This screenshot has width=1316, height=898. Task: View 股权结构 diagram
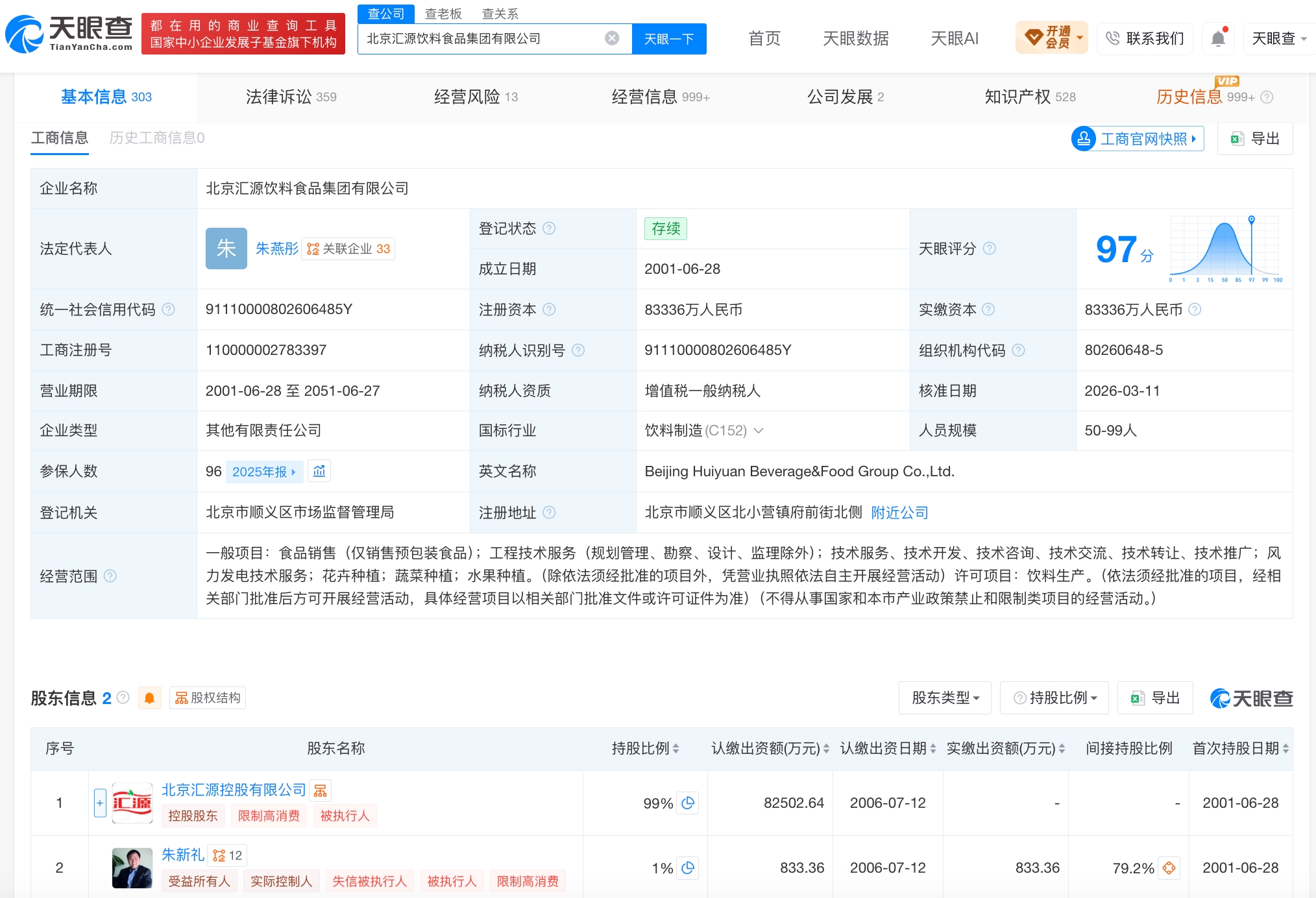coord(208,698)
